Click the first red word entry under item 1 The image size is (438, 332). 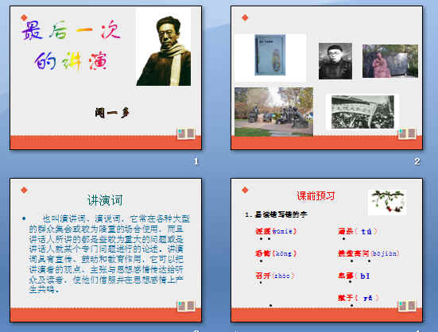[276, 231]
